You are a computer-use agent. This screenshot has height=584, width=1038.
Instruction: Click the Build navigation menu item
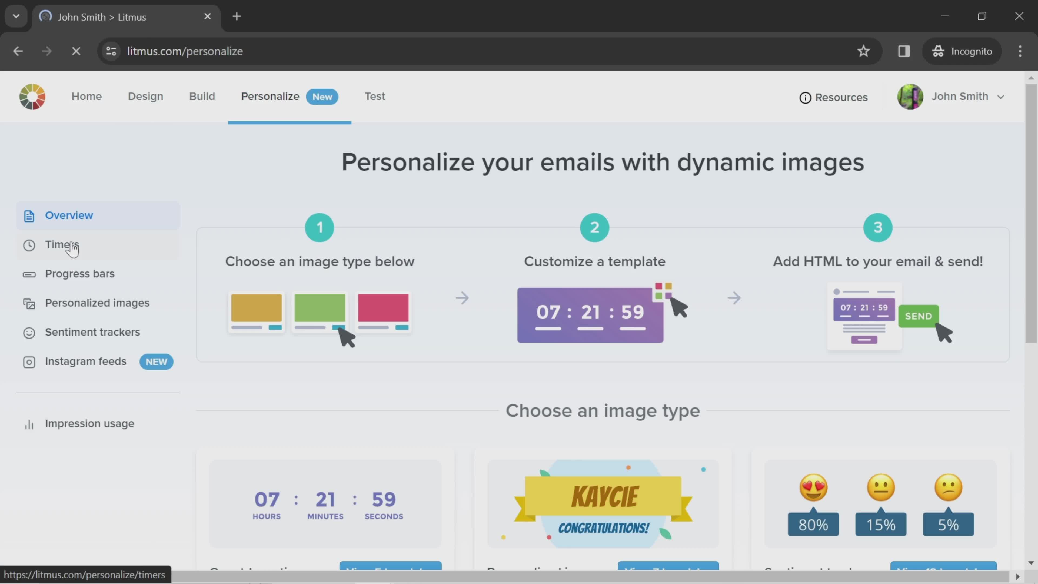(x=202, y=96)
